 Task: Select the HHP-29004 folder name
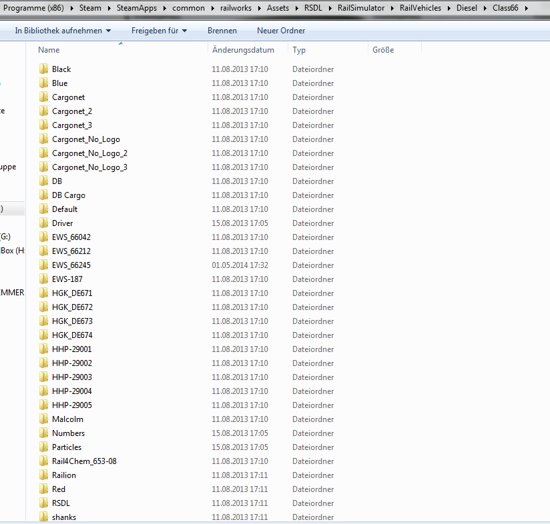(x=72, y=391)
